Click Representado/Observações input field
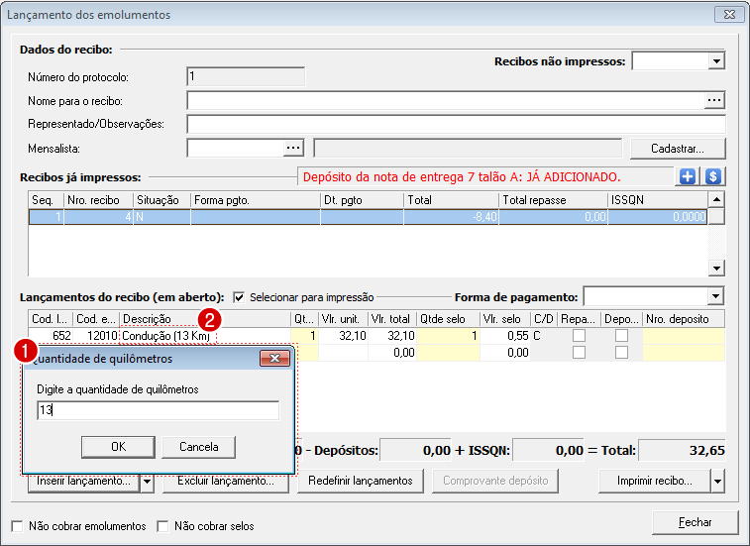The width and height of the screenshot is (750, 546). (457, 124)
